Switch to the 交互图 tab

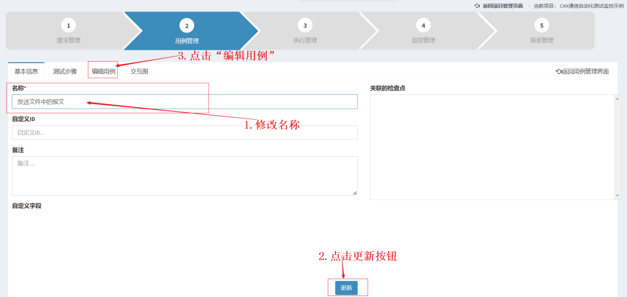139,71
